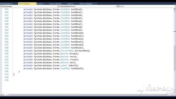
Task: Click 'textBox4' on line 517
Action: pos(76,15)
